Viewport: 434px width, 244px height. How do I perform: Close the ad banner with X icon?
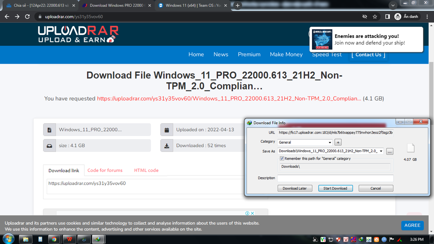point(252,213)
